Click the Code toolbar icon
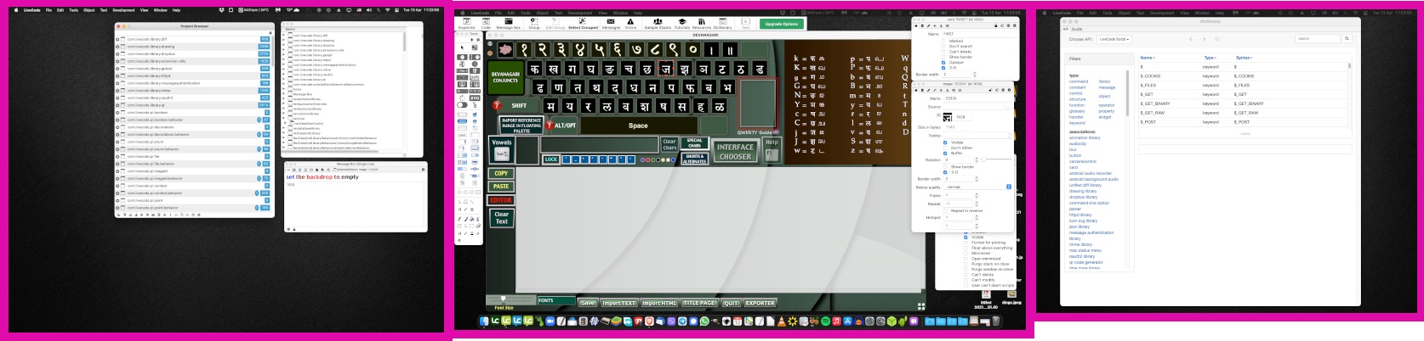This screenshot has width=1424, height=341. [486, 24]
